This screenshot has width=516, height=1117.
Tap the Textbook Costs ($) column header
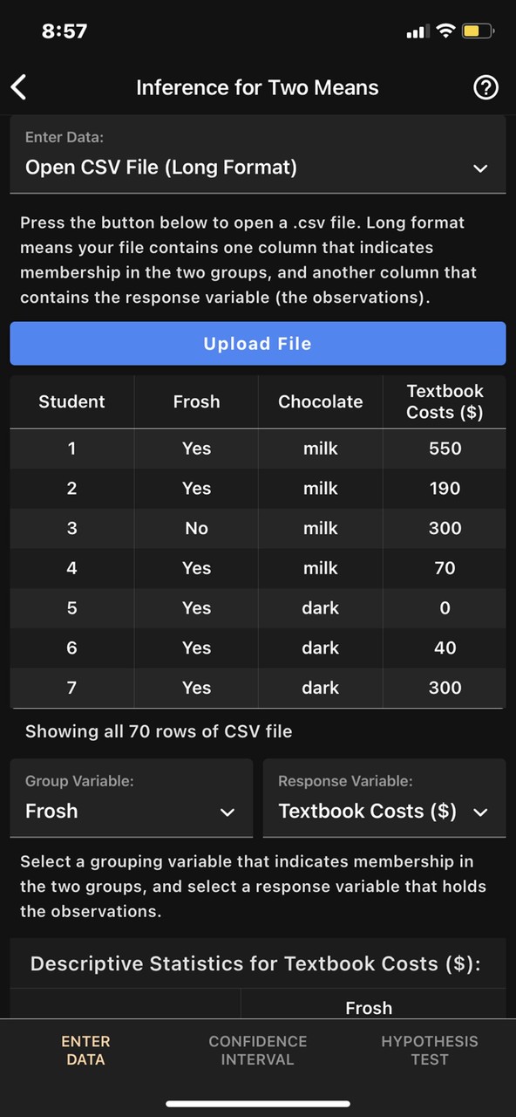(445, 401)
